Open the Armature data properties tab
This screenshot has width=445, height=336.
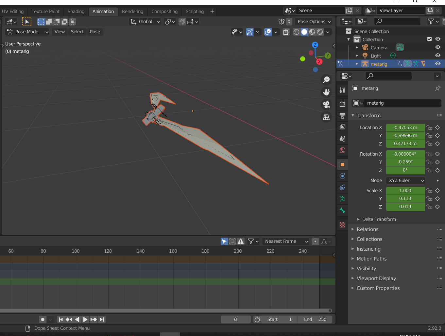[x=342, y=199]
